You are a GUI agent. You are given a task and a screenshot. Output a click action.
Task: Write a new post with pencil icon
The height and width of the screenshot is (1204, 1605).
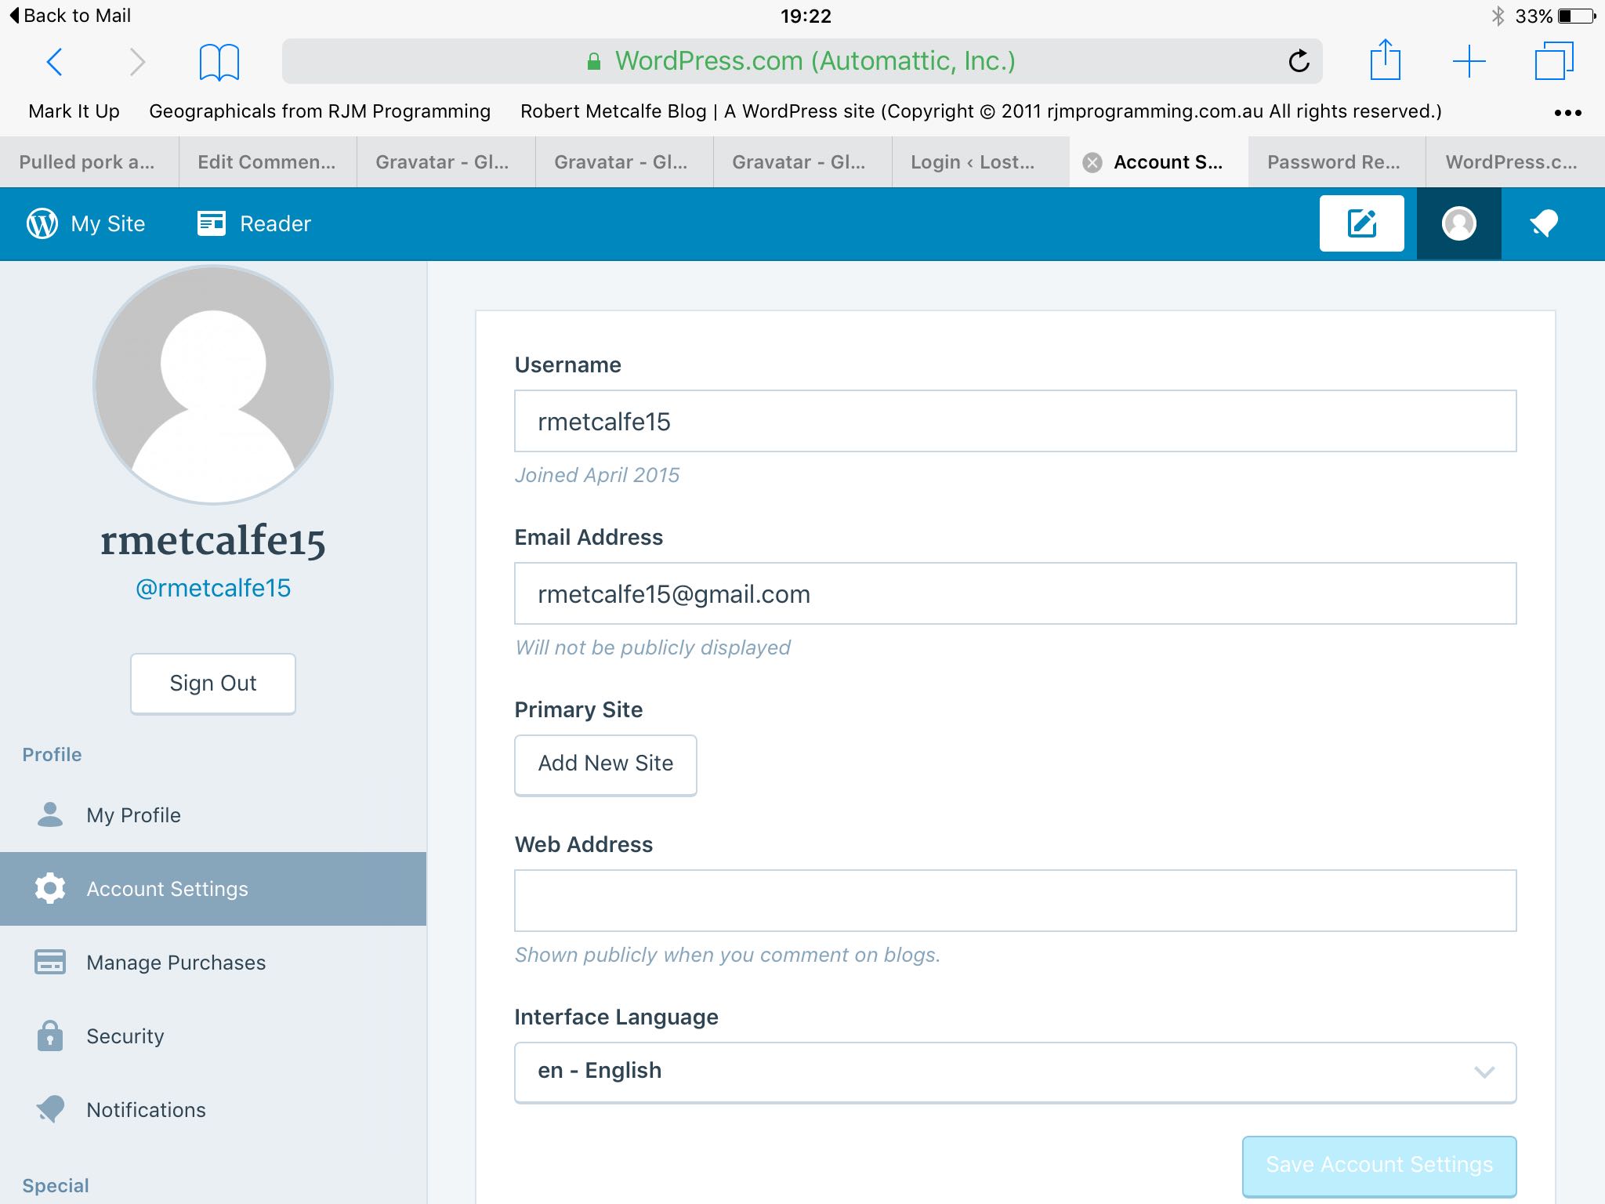pos(1361,223)
